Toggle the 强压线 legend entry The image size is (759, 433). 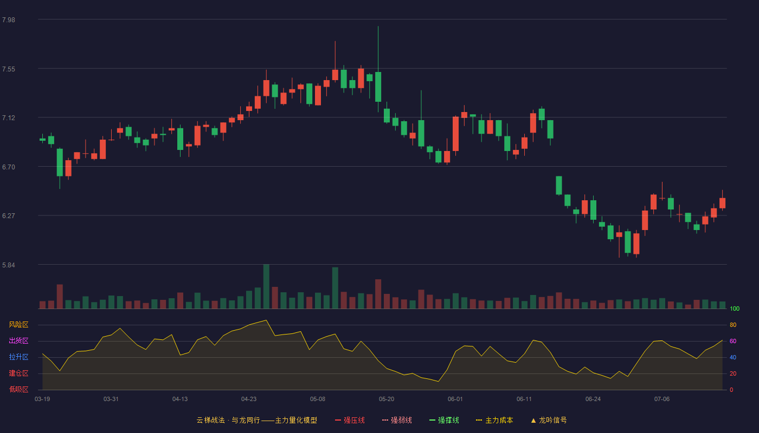point(350,420)
